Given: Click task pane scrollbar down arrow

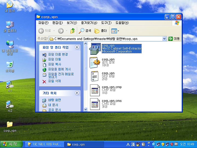Looking at the screenshot, I should [x=86, y=109].
